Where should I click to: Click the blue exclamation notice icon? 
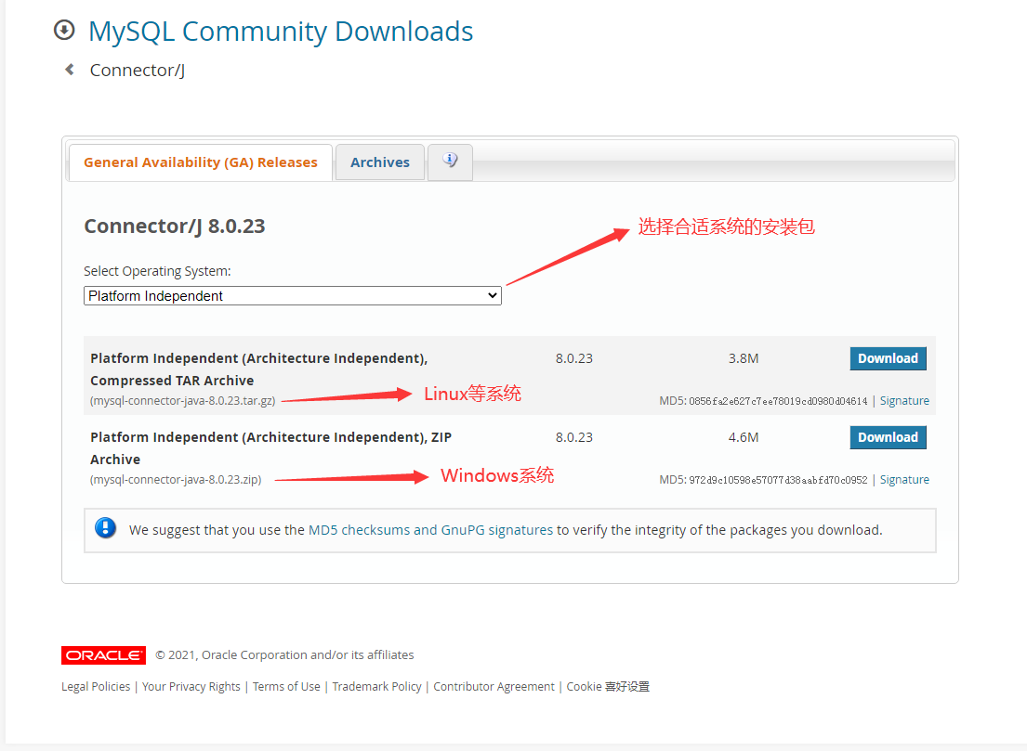point(105,528)
